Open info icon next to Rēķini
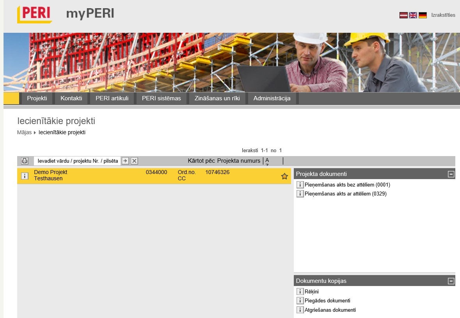Image resolution: width=460 pixels, height=318 pixels. (x=300, y=292)
